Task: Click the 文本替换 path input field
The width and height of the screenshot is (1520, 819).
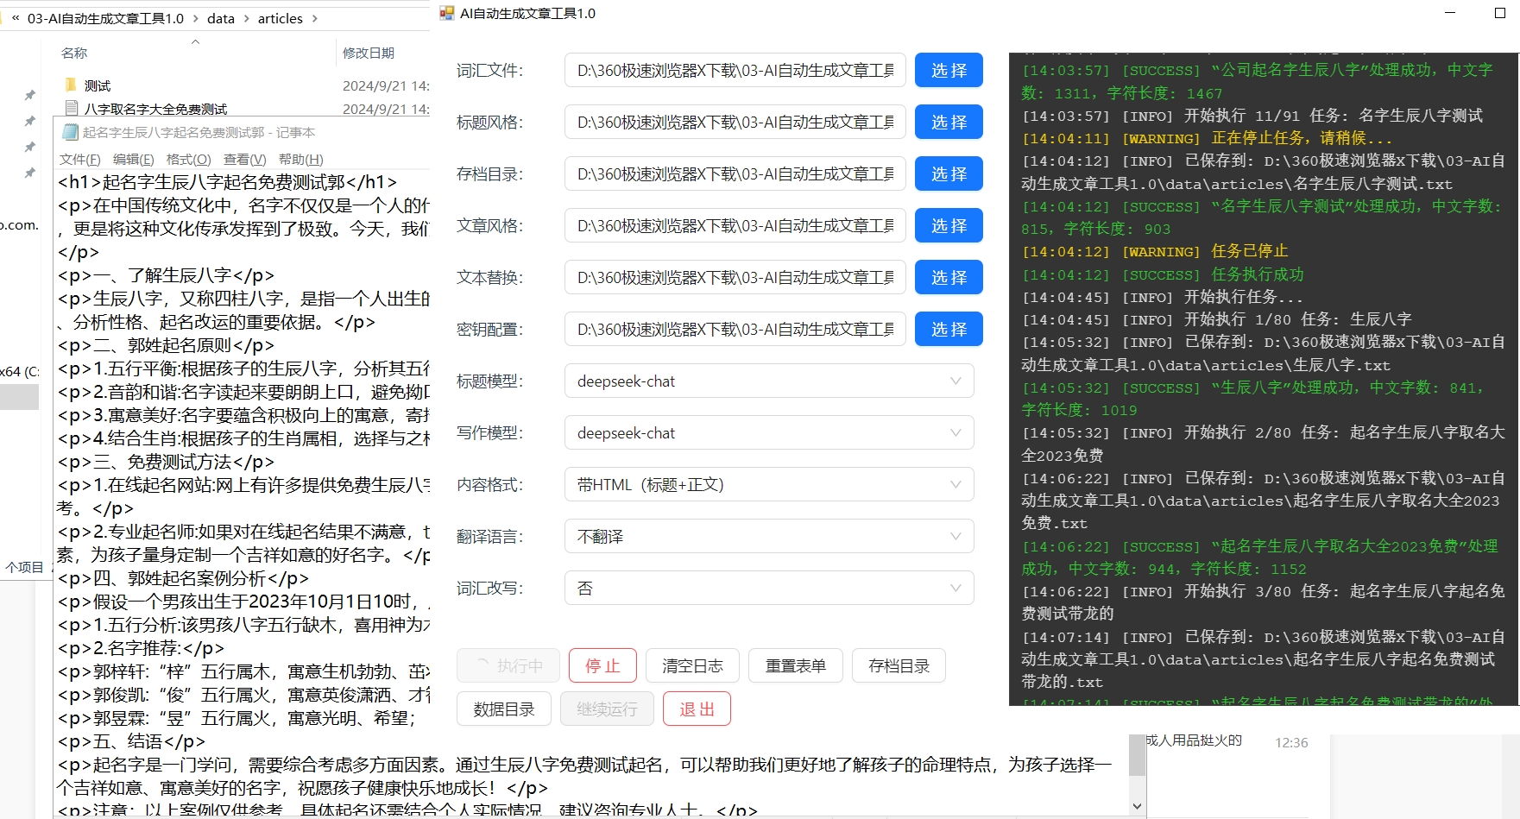Action: [x=735, y=277]
